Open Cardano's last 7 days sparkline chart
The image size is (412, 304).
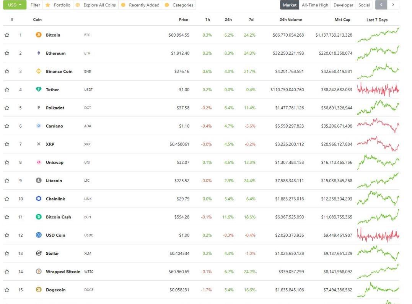[x=378, y=126]
